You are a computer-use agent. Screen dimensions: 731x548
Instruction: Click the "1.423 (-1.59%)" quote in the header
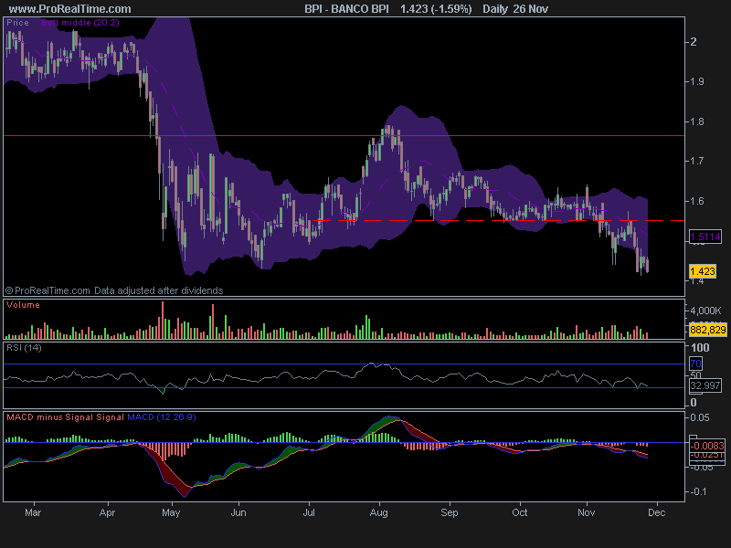436,9
